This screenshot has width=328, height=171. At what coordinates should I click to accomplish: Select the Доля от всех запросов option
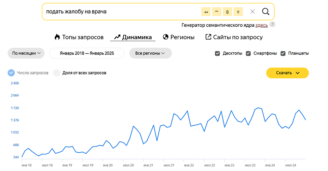tap(57, 73)
